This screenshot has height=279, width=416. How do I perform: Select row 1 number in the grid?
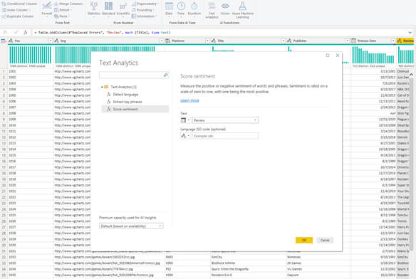tap(4, 71)
